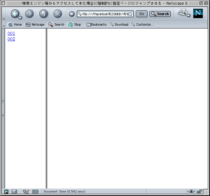
Task: Stop loading with the Stop button
Action: pyautogui.click(x=57, y=14)
